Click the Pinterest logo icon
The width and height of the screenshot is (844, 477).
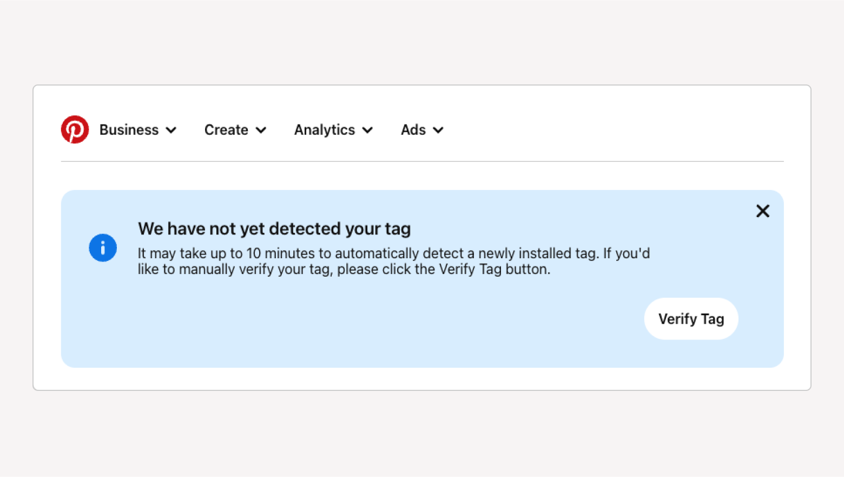pos(75,129)
